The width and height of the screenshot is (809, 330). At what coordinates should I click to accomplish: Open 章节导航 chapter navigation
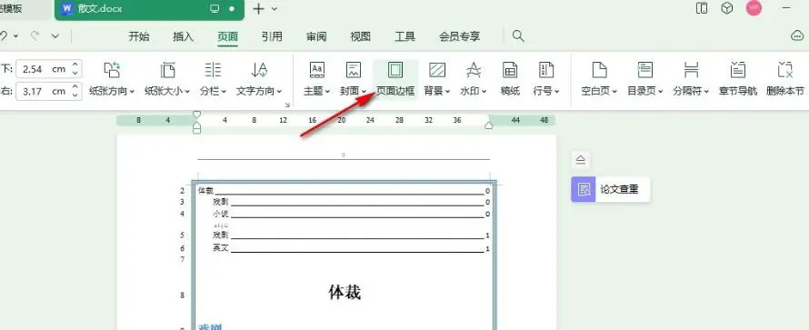[738, 79]
